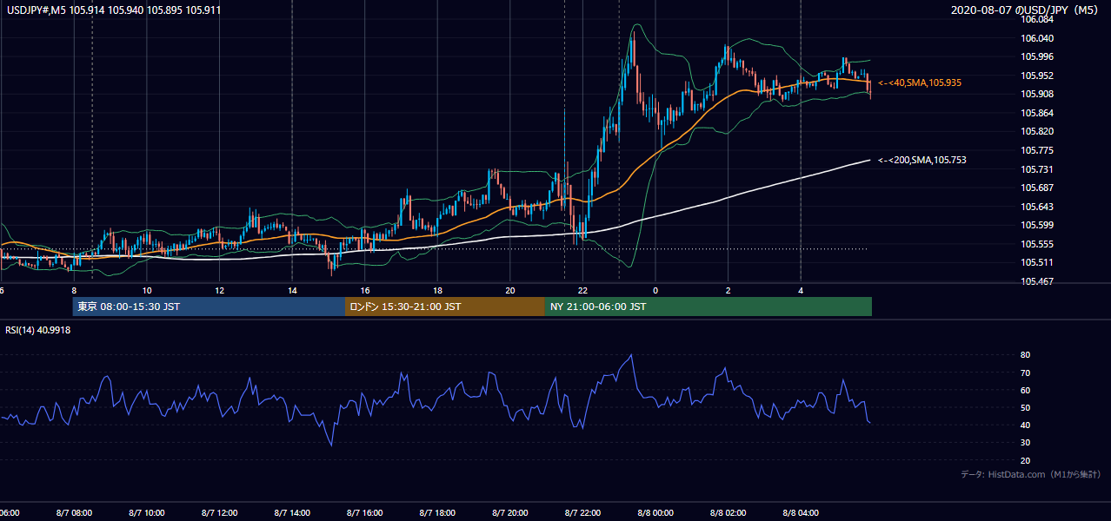Click hour label 16 under the candlestick chart
This screenshot has height=521, width=1111.
[365, 290]
